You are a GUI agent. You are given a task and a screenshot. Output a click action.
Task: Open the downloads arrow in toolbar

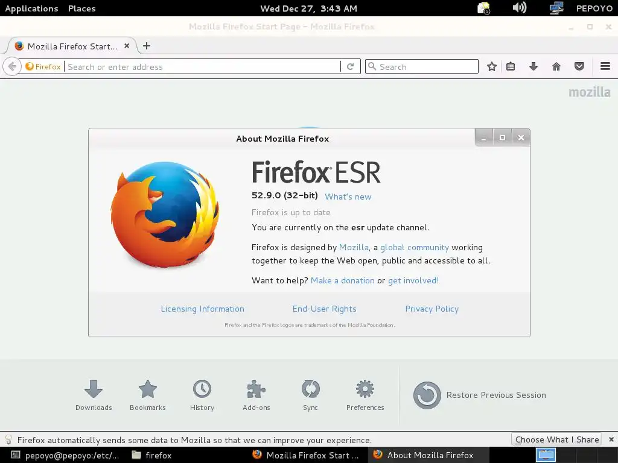coord(534,66)
